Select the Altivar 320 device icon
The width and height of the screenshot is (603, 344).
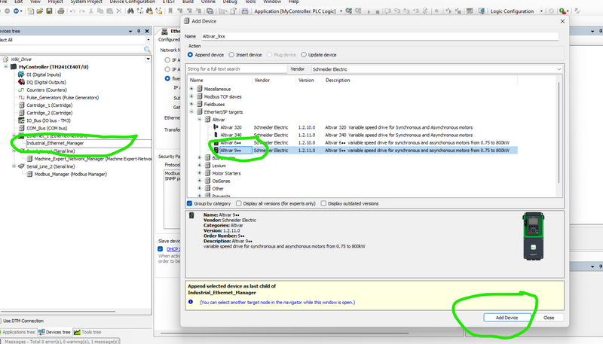point(216,127)
